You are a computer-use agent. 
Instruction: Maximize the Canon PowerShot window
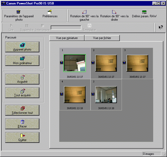(158, 3)
